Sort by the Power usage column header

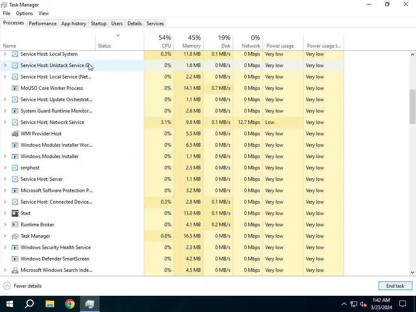click(x=283, y=42)
